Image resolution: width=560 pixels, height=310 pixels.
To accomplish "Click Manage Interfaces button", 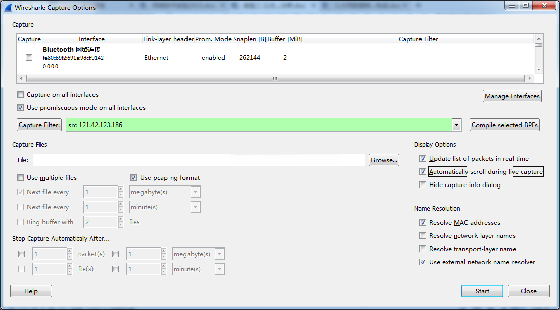I will (512, 96).
